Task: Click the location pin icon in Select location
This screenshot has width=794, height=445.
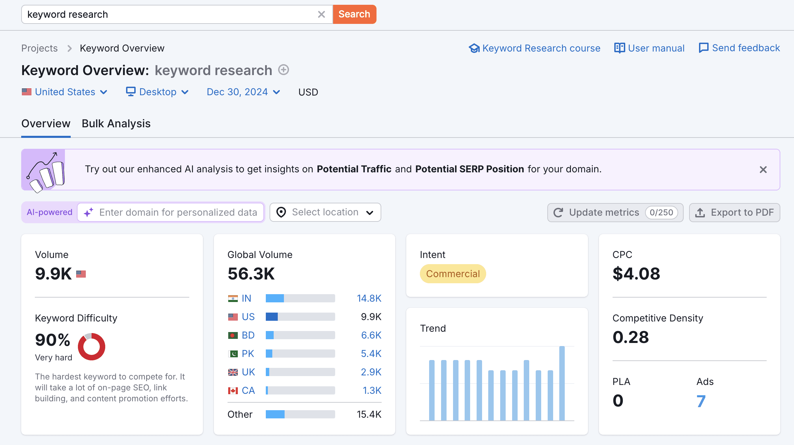Action: click(281, 212)
